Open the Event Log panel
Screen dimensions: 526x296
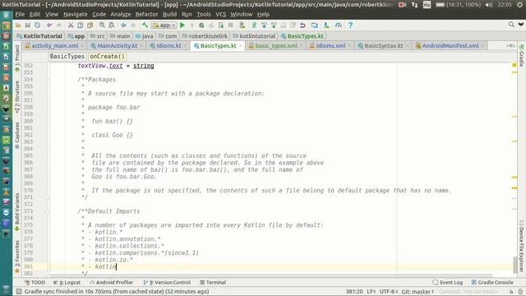(x=448, y=283)
